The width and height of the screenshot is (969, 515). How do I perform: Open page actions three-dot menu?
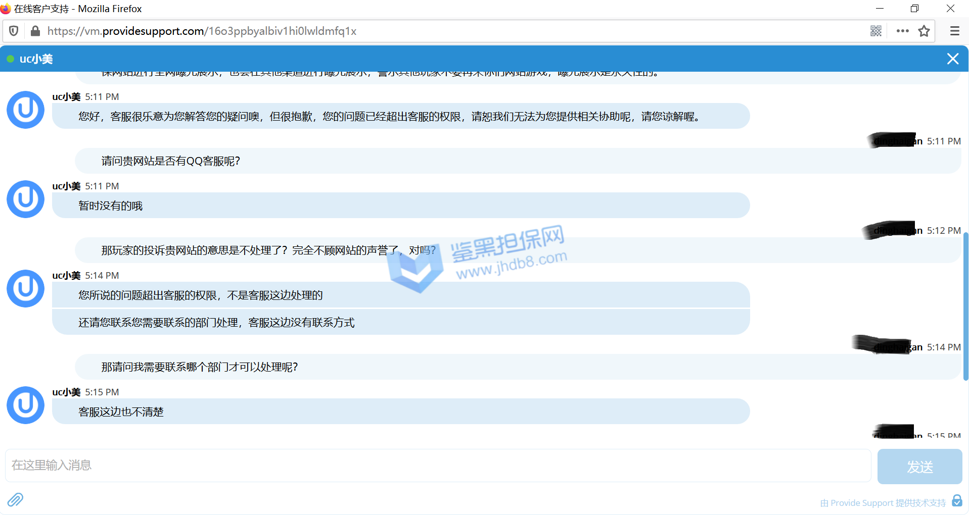point(902,31)
